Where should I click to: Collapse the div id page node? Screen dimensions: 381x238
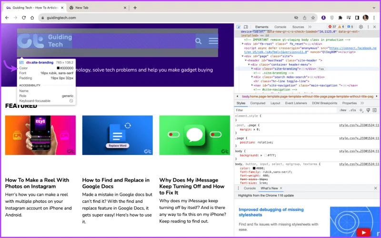pos(242,56)
